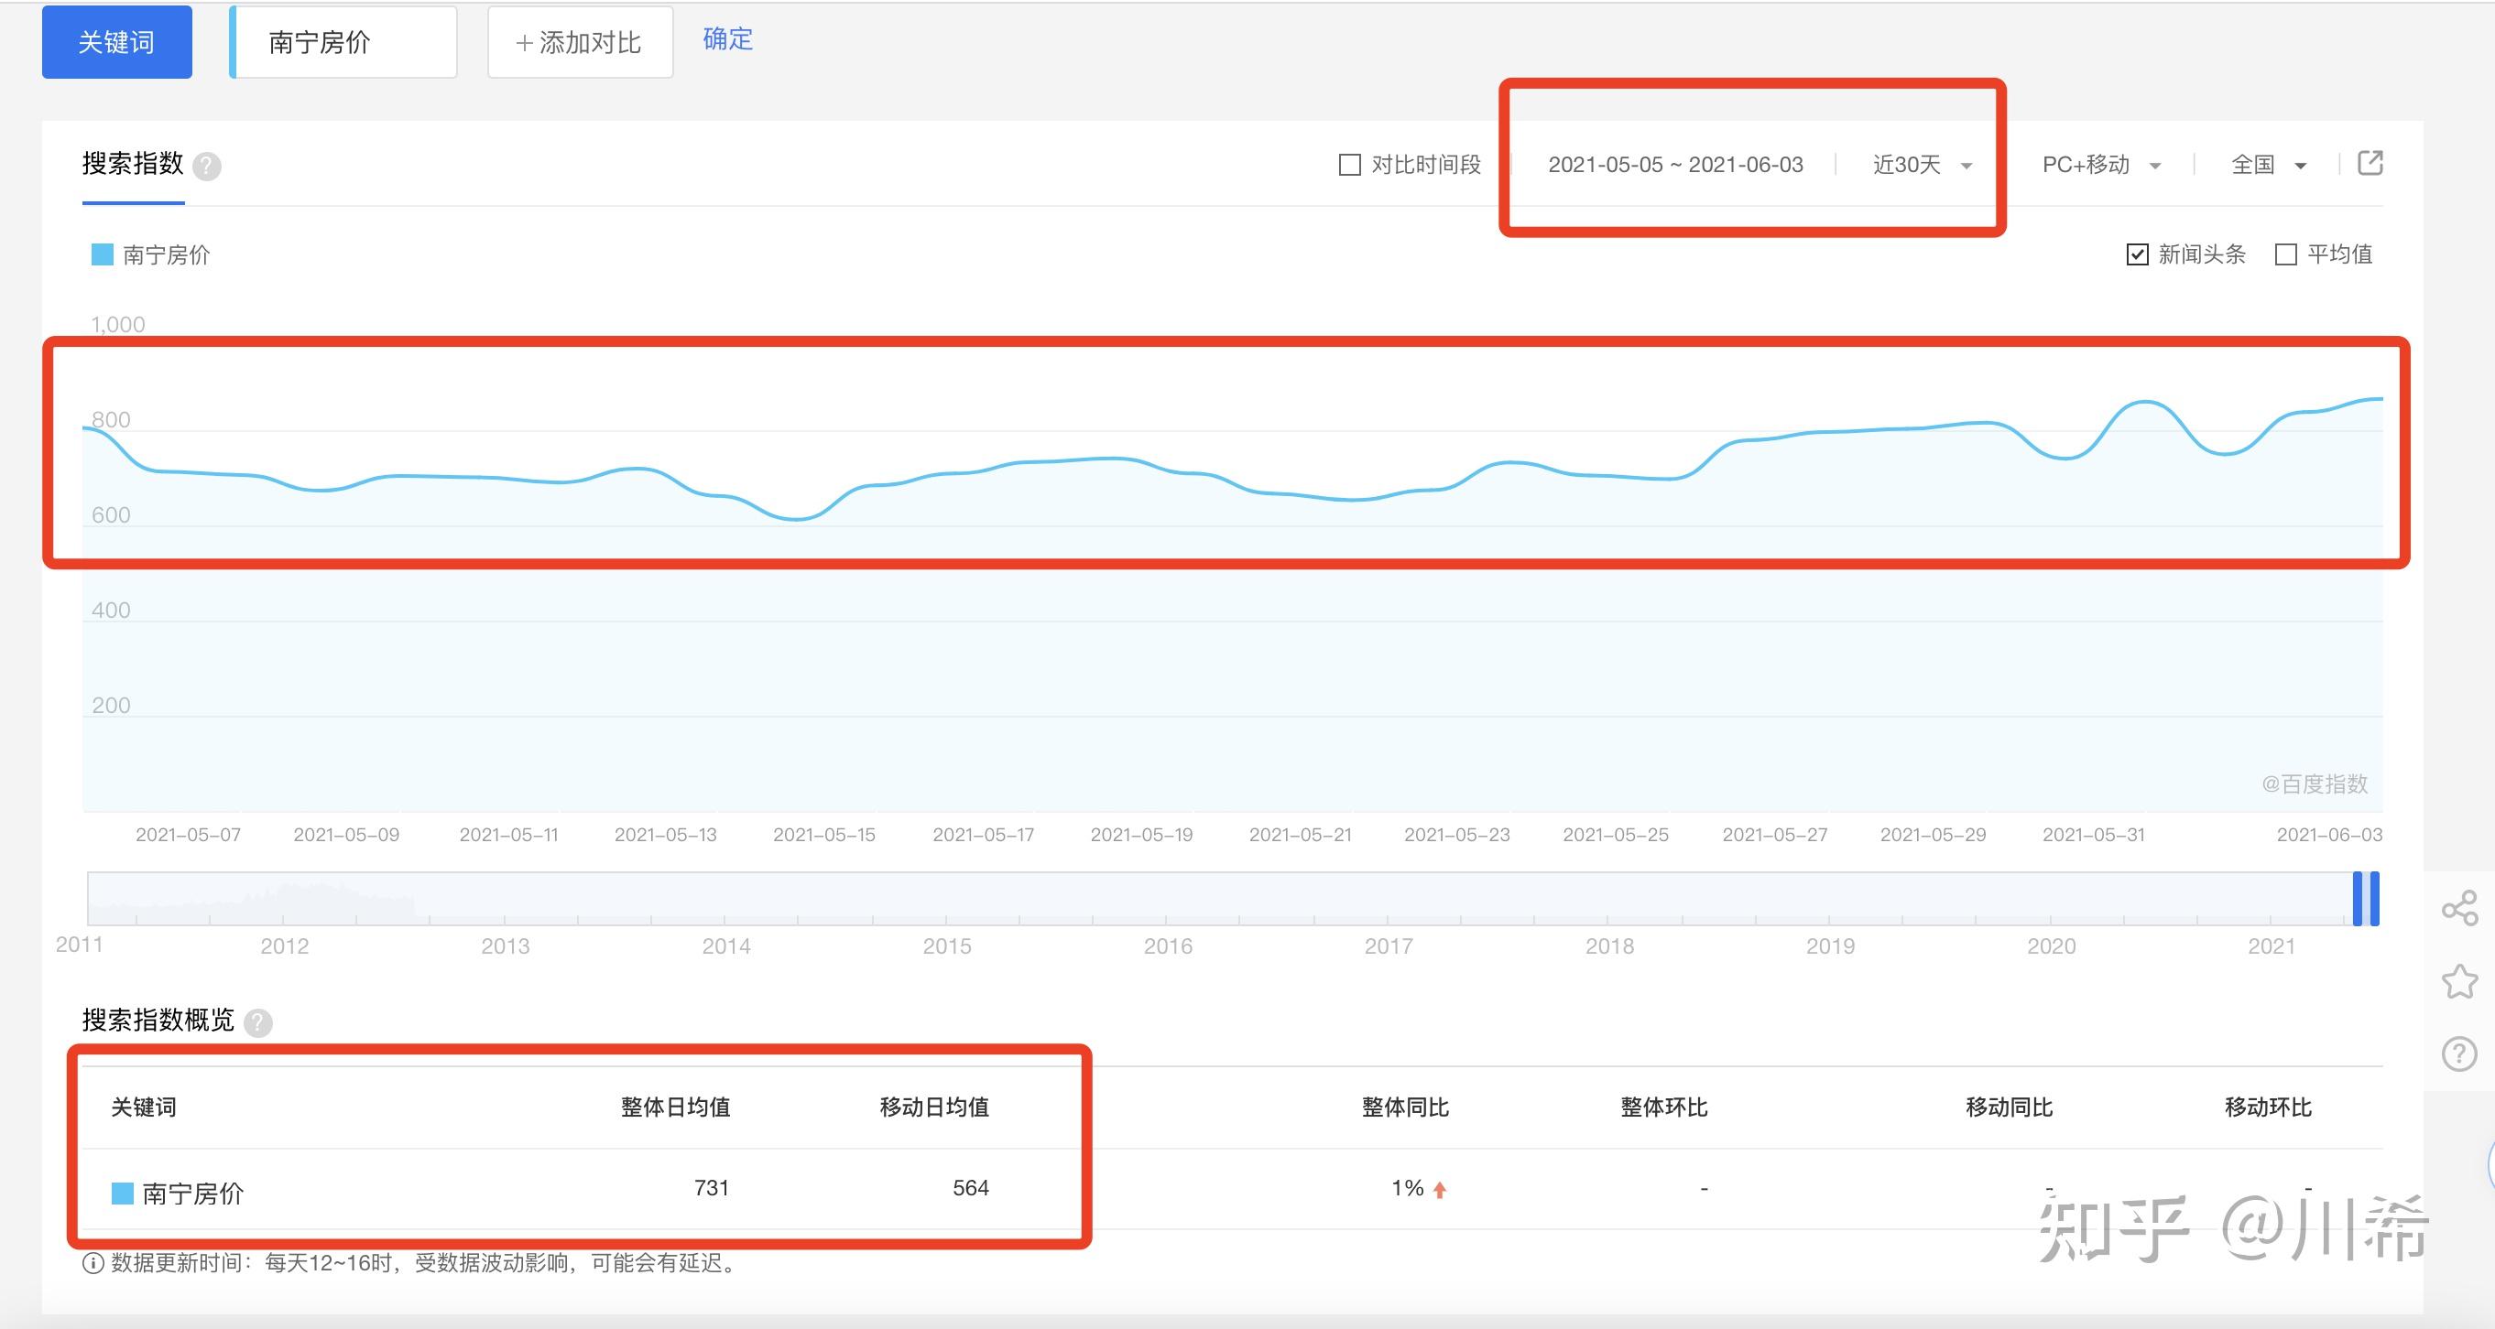Click the 确定 link
The image size is (2495, 1329).
point(726,38)
